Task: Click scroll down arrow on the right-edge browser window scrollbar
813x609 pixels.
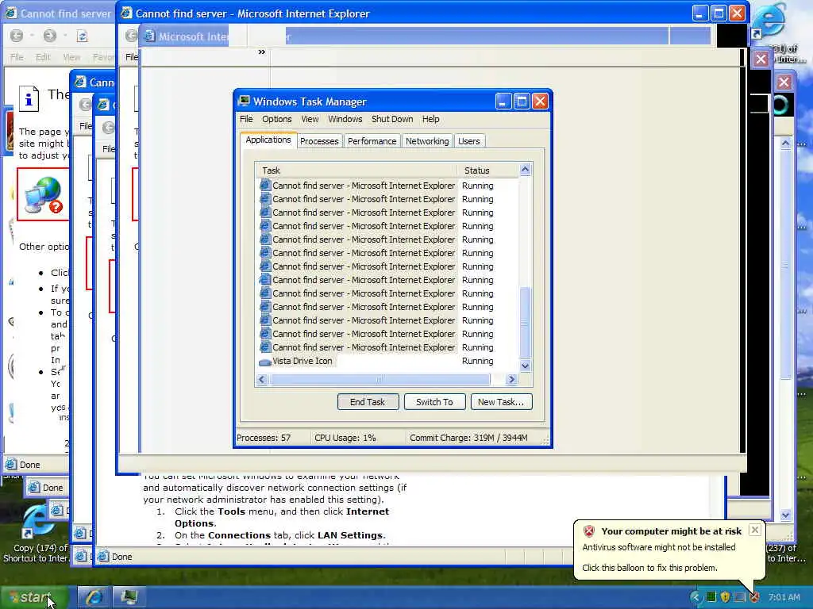Action: [785, 515]
